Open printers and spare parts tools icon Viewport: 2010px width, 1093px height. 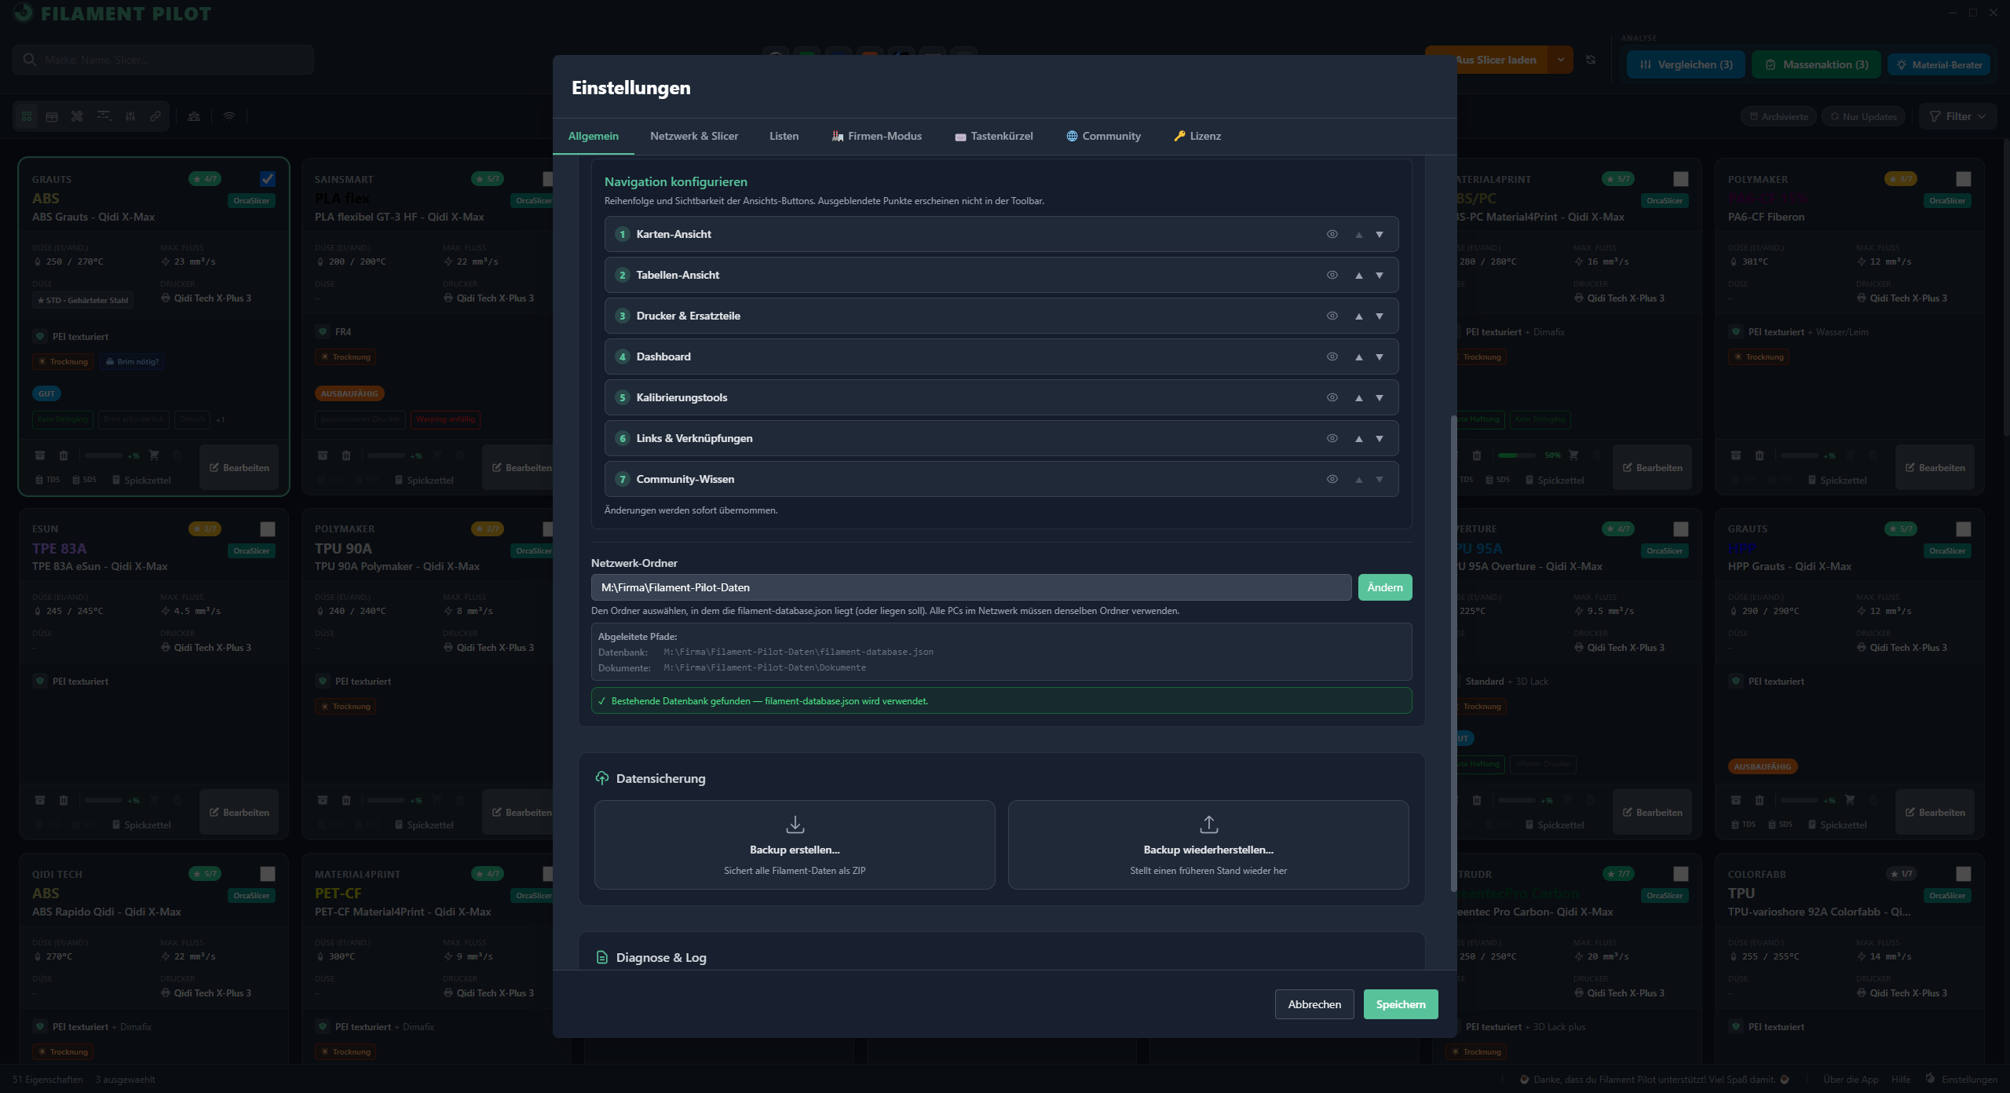77,116
